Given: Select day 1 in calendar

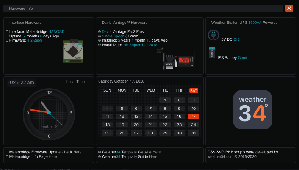Looking at the screenshot, I should click(x=165, y=100).
